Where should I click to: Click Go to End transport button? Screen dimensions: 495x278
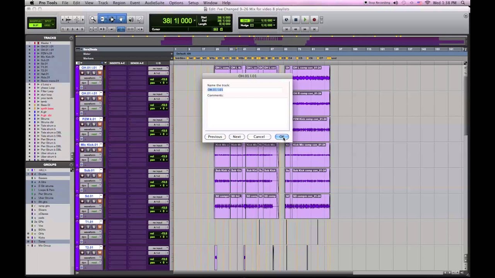pyautogui.click(x=314, y=29)
